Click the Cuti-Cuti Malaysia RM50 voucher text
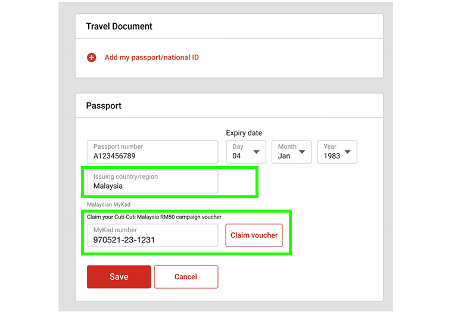This screenshot has width=458, height=315. [154, 217]
